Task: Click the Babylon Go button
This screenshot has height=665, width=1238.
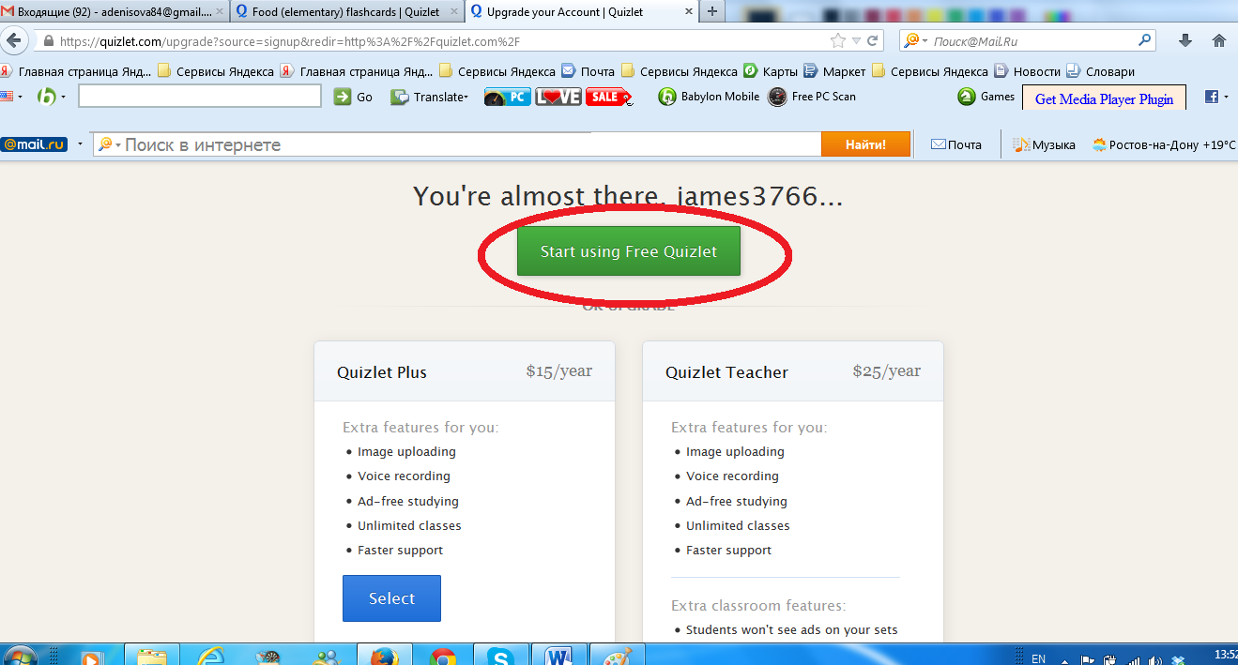Action: [353, 97]
